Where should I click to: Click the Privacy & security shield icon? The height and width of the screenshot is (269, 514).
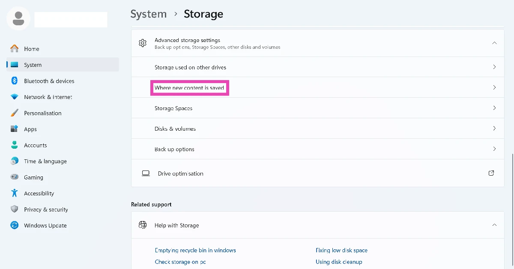(x=15, y=209)
